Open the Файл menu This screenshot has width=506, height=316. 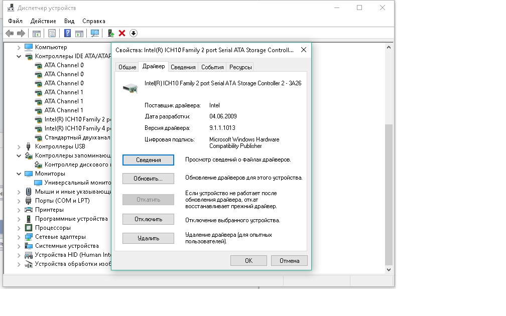[15, 21]
